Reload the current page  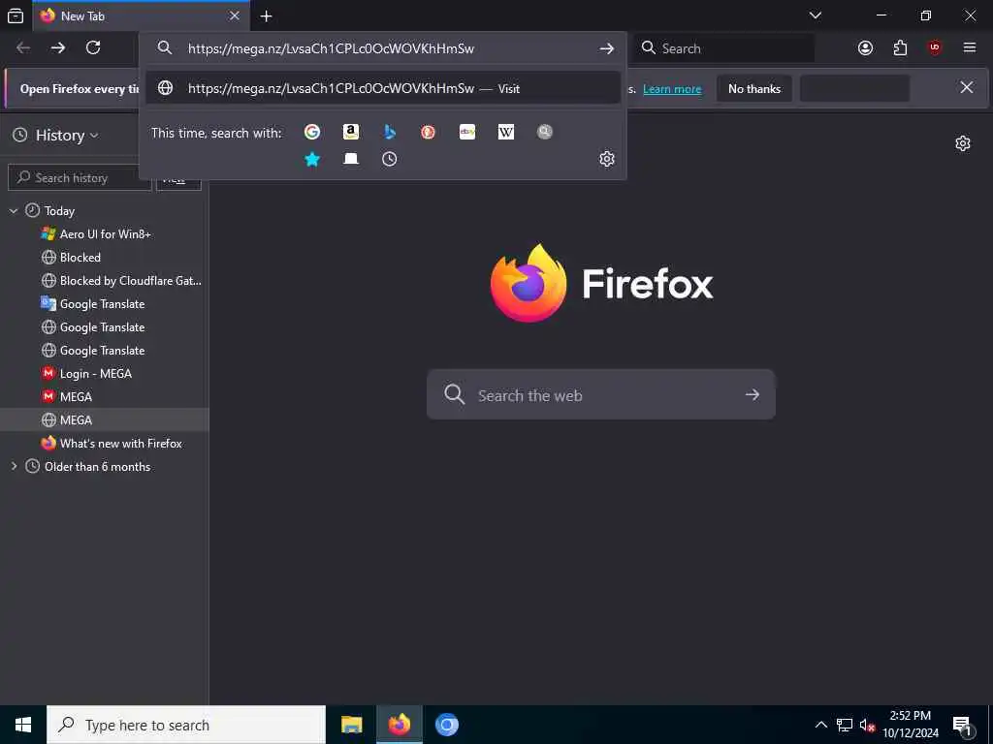coord(93,47)
